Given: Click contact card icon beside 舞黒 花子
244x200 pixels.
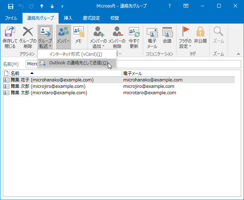Looking at the screenshot, I should [6, 80].
